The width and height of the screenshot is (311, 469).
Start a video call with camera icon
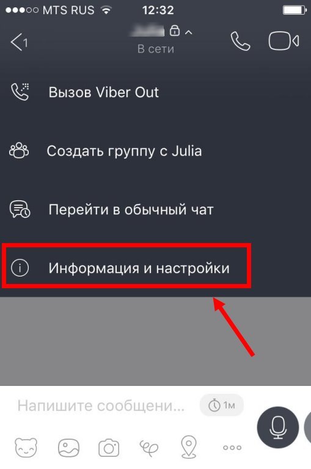(284, 41)
